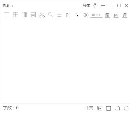This screenshot has width=131, height=113.
Task: Click the underlined M toolbar button
Action: 116,15
